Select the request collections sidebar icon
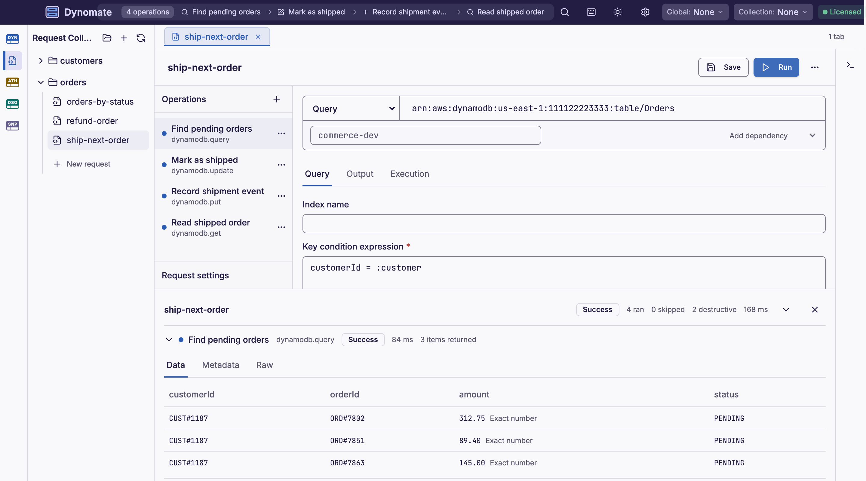The image size is (866, 481). (x=12, y=61)
